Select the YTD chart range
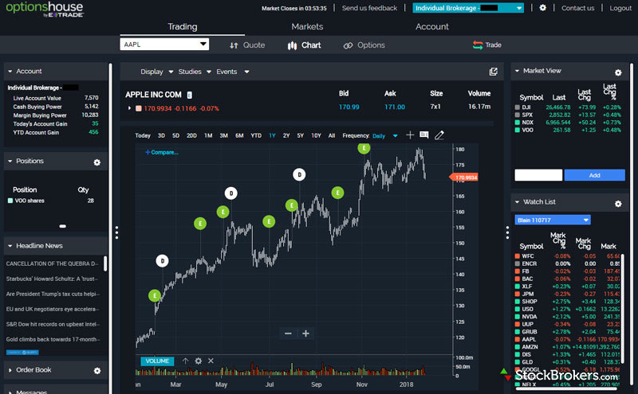 (256, 135)
